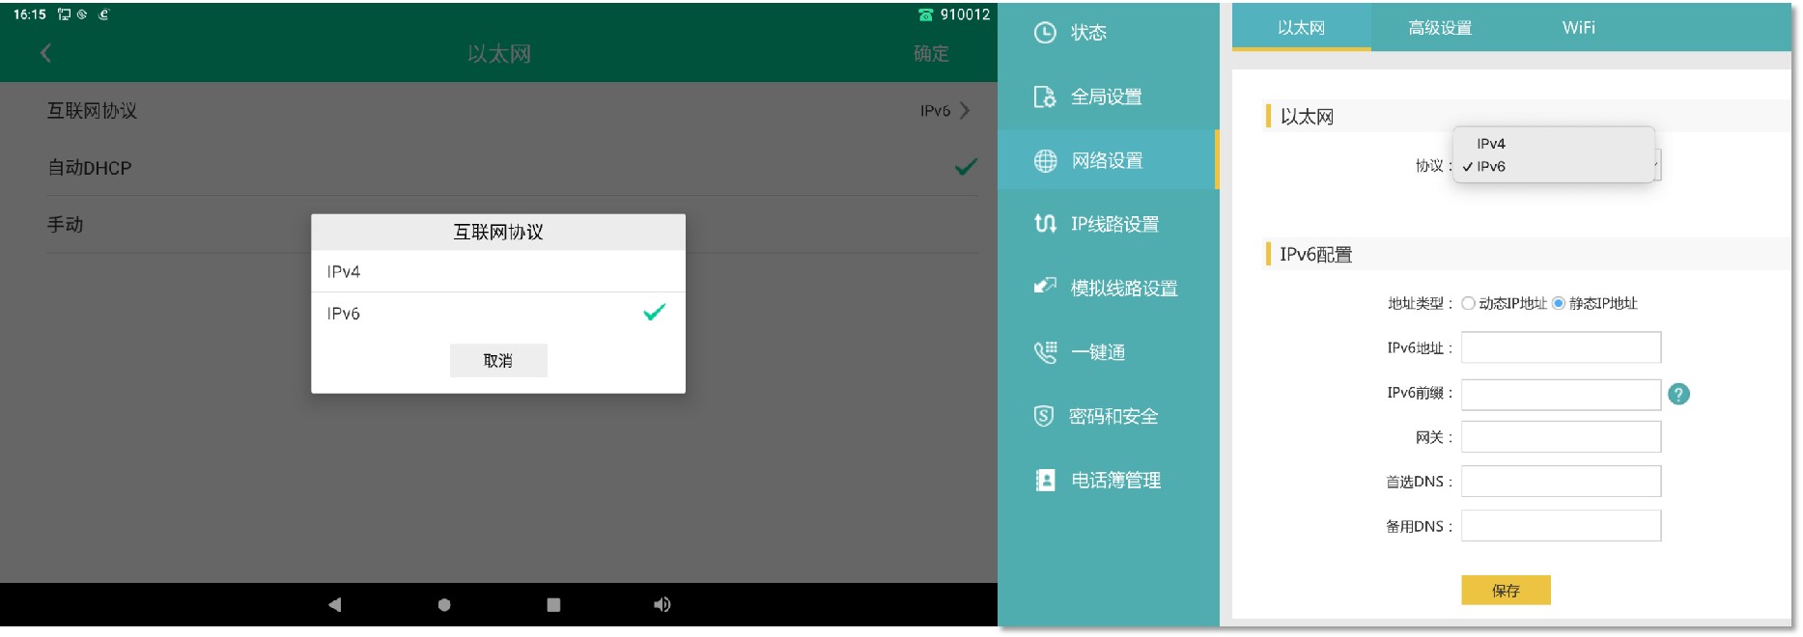Viewport: 1803px width, 637px height.
Task: Click the IPv6配置 section heading
Action: pyautogui.click(x=1315, y=255)
